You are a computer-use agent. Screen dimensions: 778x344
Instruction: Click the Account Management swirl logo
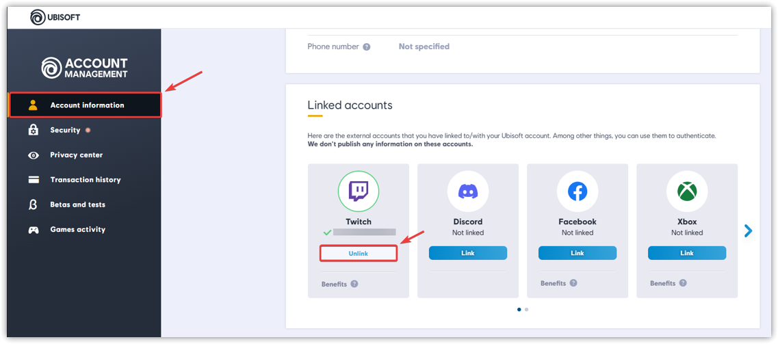(51, 68)
